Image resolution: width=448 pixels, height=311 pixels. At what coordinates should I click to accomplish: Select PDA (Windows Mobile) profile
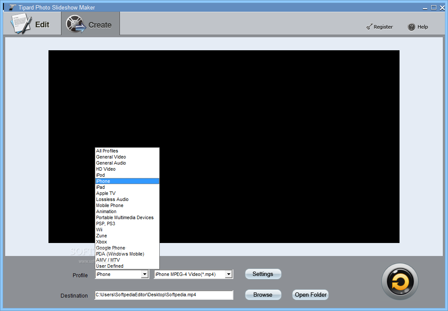127,254
